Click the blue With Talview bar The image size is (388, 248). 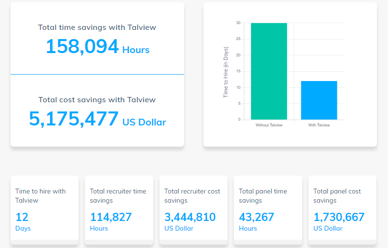319,100
